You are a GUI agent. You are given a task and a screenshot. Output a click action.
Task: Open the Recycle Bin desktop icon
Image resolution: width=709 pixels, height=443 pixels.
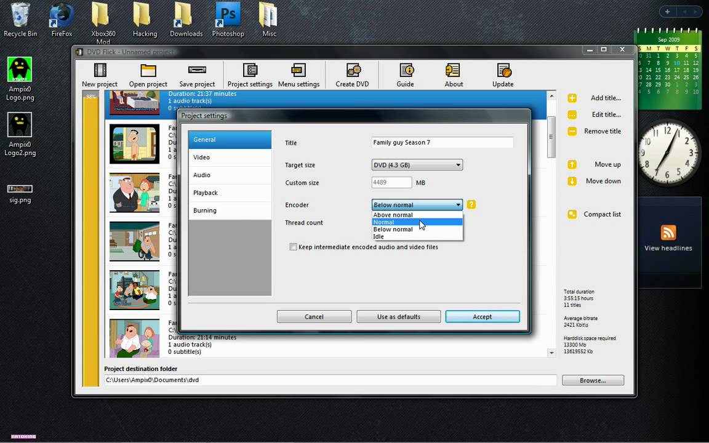pos(20,20)
